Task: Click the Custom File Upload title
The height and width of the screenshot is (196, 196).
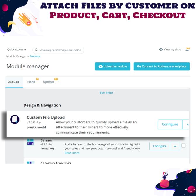Action: 46,117
